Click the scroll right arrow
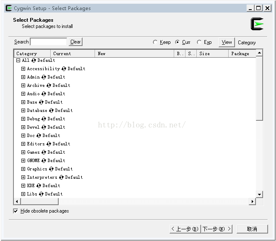276x241 pixels. pos(253,201)
